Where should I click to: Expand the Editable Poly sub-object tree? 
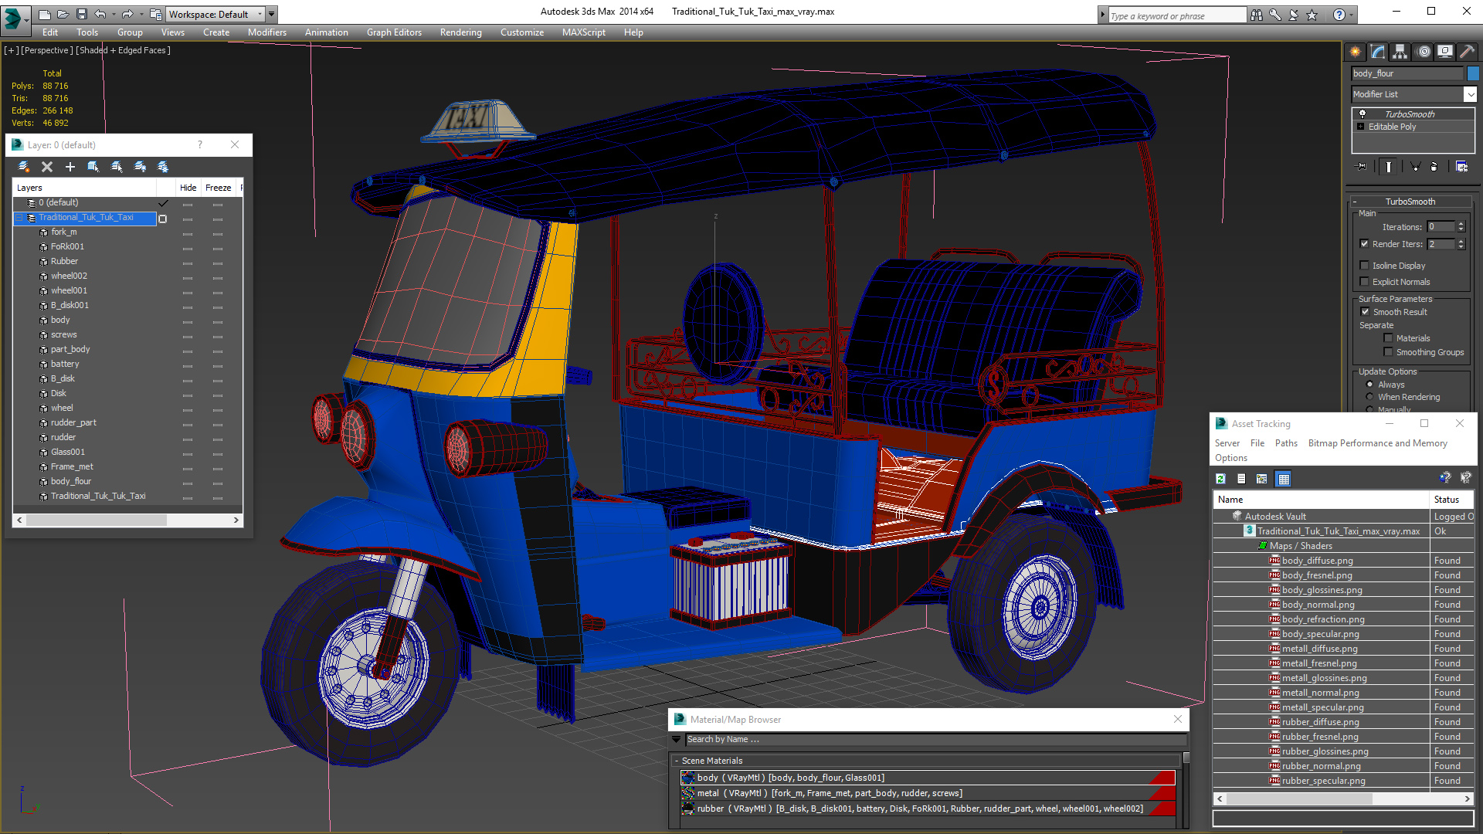click(1361, 127)
